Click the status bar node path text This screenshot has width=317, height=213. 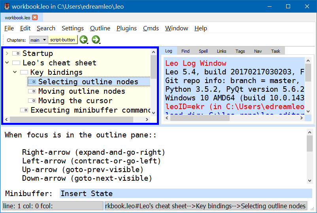coord(205,206)
